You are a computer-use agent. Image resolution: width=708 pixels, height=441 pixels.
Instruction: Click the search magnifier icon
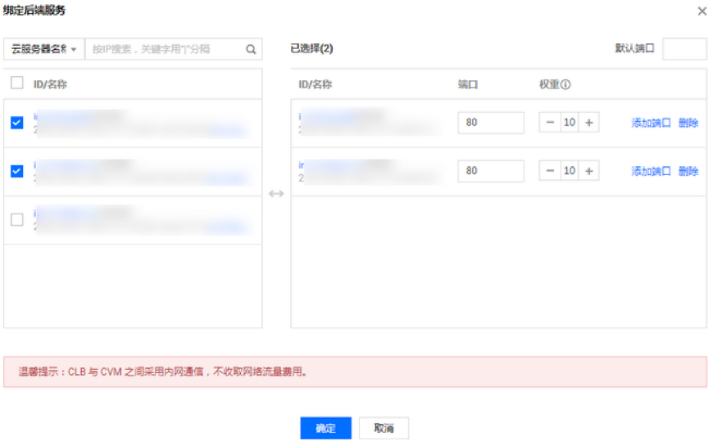click(251, 49)
